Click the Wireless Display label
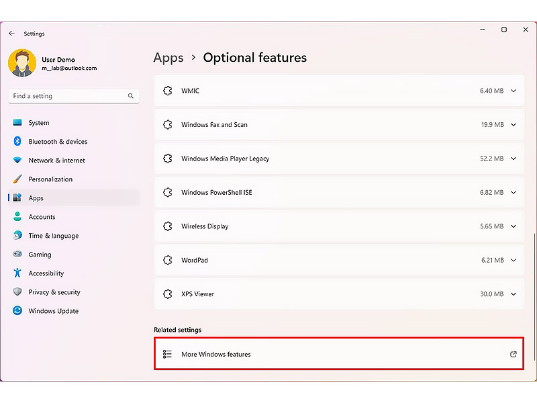The width and height of the screenshot is (537, 403). coord(205,226)
